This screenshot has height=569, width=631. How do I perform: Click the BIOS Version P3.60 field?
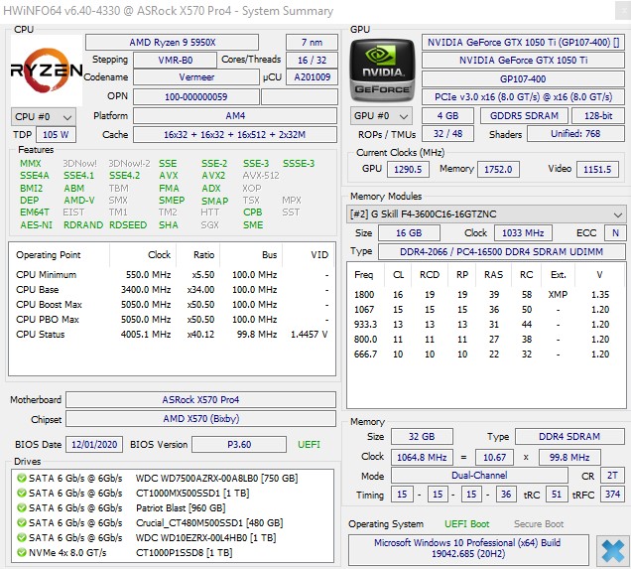tap(239, 445)
